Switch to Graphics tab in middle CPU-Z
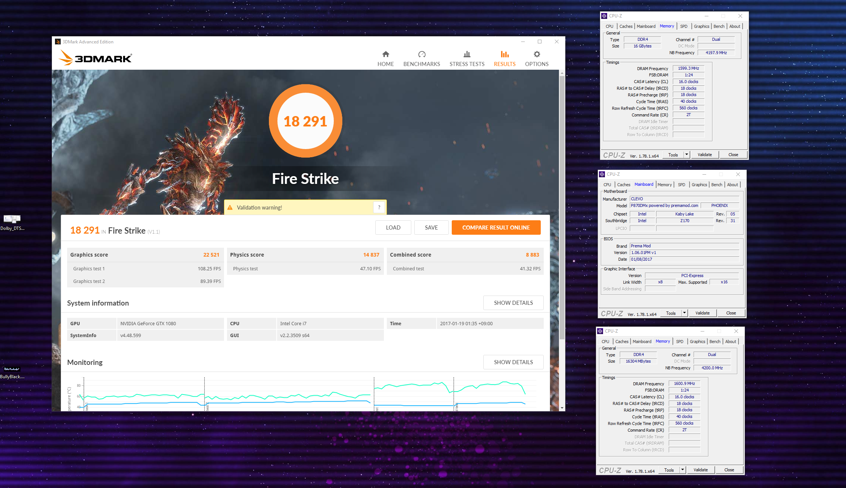The image size is (846, 488). [x=699, y=185]
